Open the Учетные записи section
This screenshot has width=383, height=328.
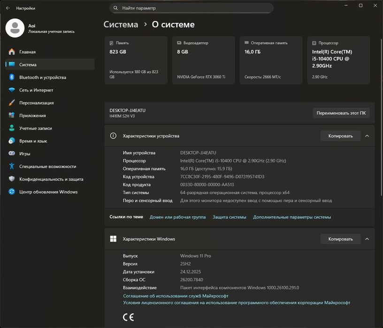35,128
